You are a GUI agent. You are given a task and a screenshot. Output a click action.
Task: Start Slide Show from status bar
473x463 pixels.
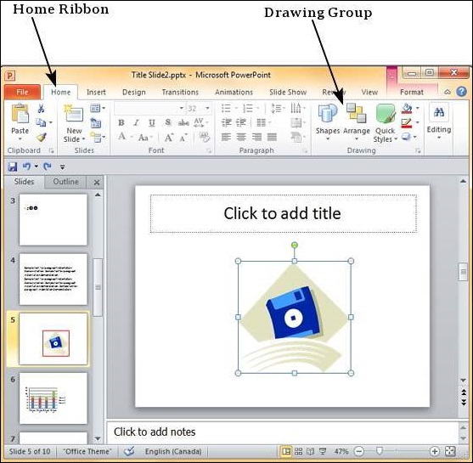point(323,451)
